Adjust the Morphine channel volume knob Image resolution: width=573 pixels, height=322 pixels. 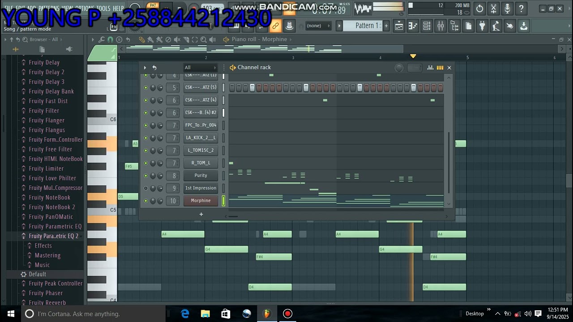tap(160, 201)
